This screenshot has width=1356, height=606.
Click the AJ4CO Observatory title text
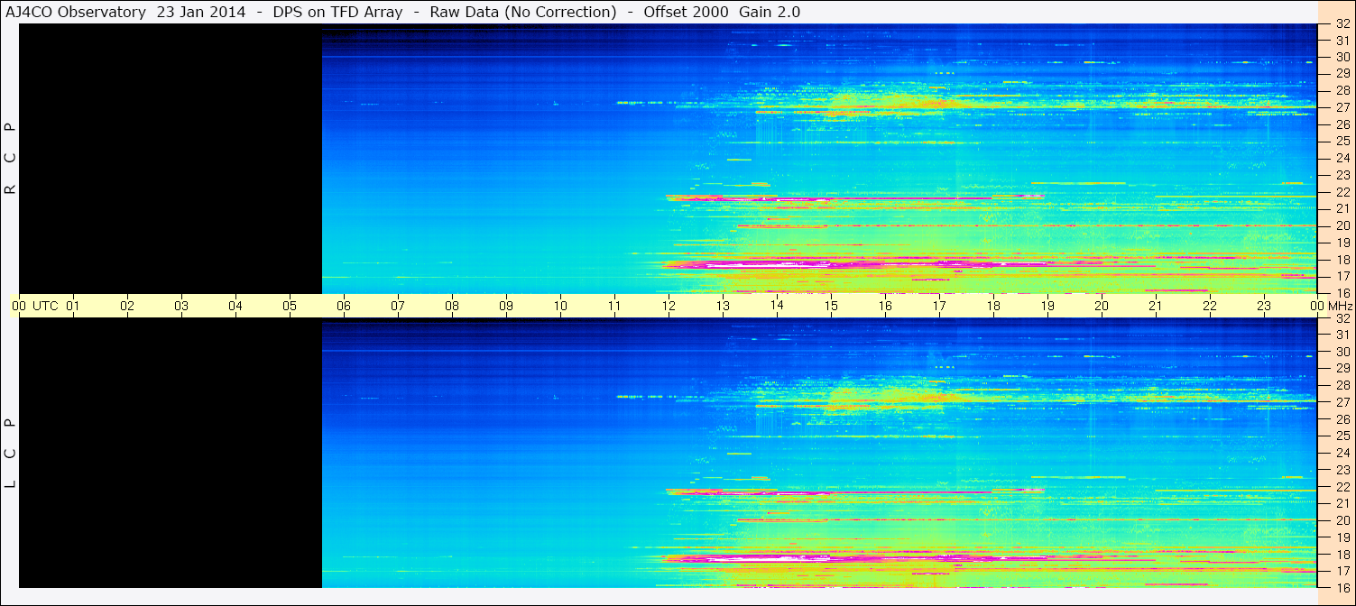point(76,12)
